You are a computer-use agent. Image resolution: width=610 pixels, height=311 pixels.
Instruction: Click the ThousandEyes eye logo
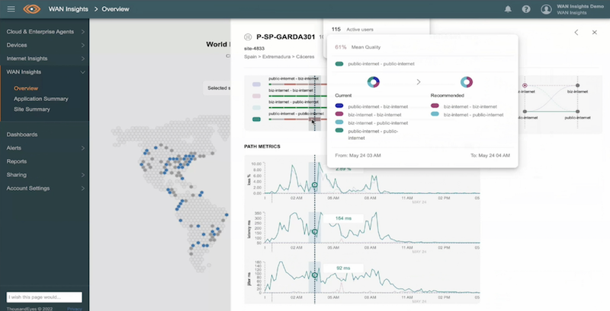(31, 9)
